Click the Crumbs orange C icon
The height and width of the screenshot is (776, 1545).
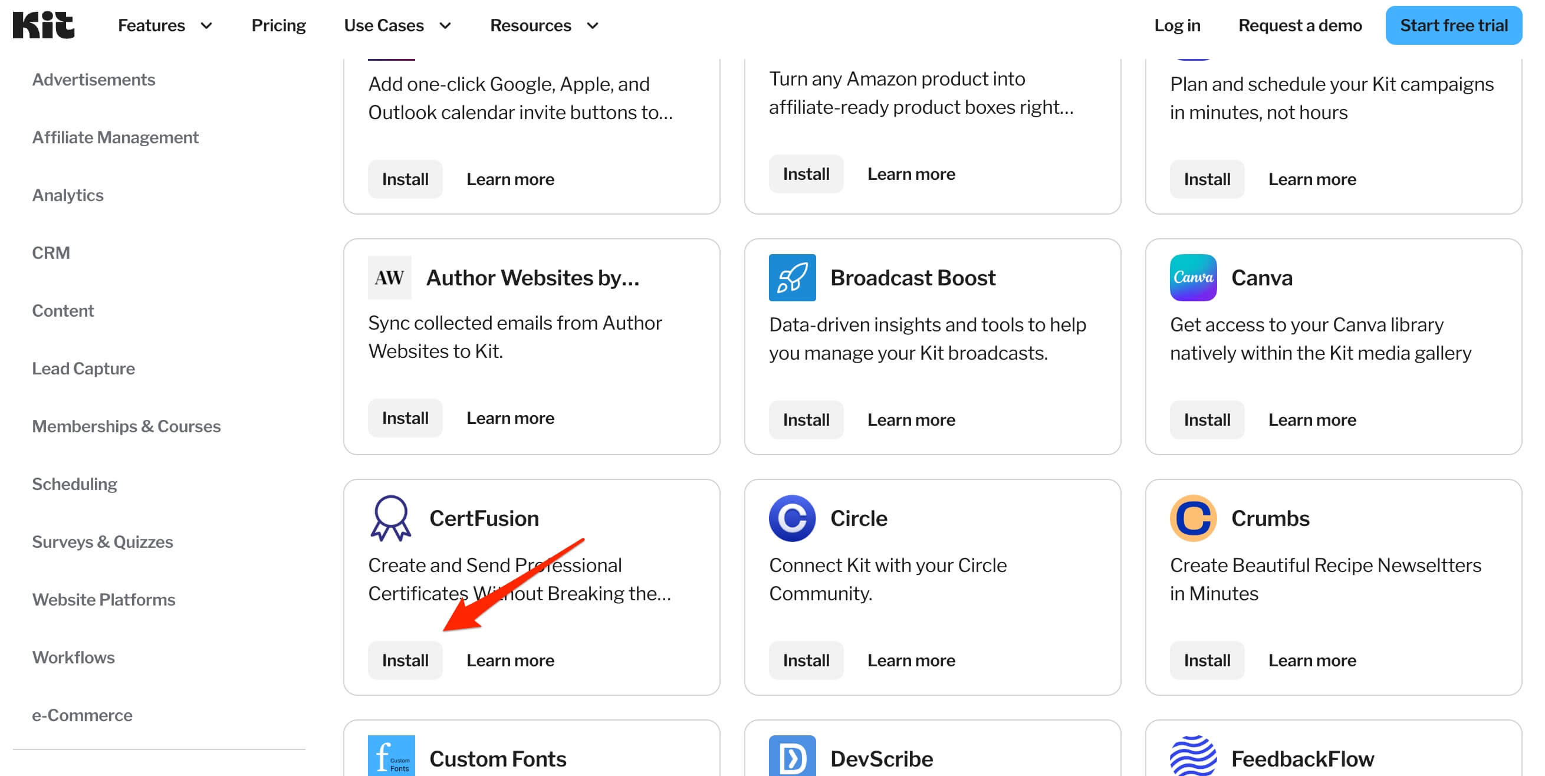pos(1192,518)
